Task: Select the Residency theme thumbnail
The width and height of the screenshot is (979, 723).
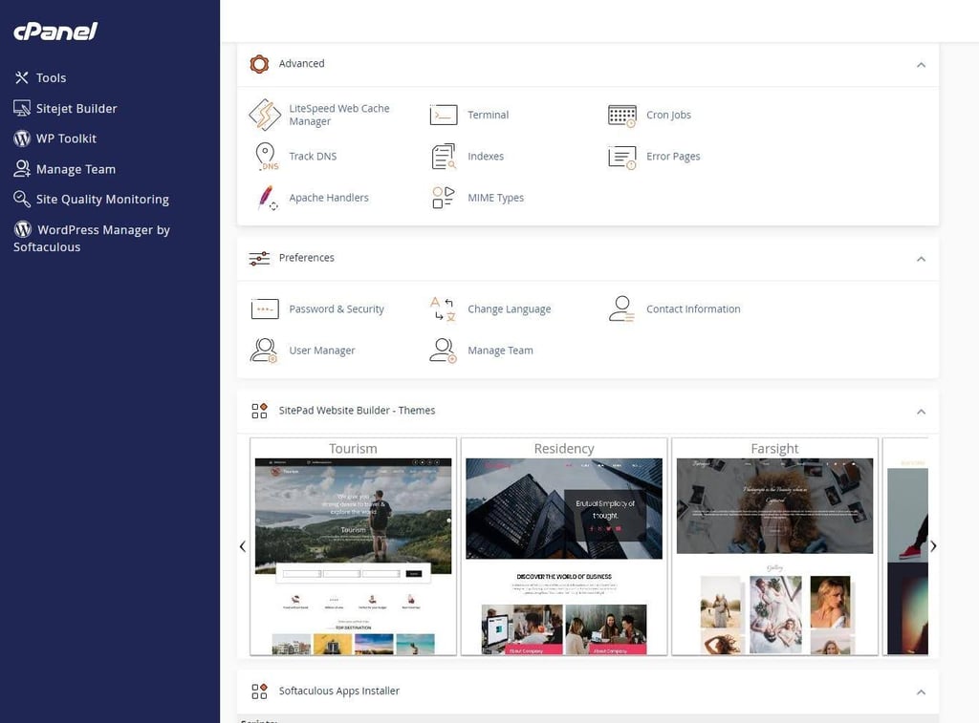Action: [564, 546]
